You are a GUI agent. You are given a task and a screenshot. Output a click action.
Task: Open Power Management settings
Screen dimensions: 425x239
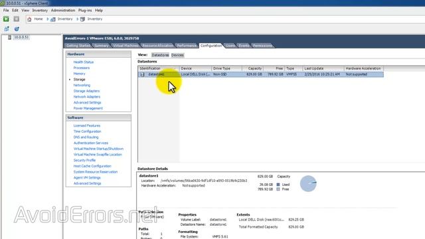[88, 108]
